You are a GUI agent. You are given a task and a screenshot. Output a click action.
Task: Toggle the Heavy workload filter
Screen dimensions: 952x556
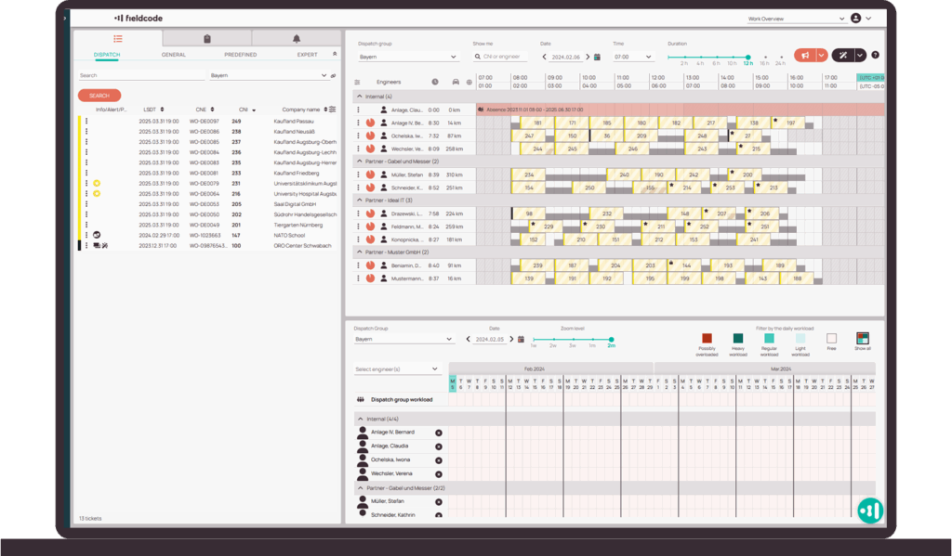coord(738,339)
